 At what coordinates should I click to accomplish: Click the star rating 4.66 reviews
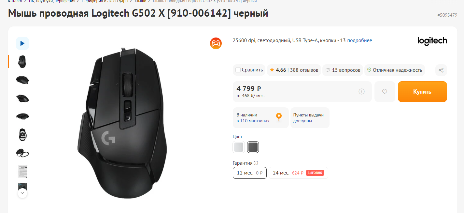(294, 70)
